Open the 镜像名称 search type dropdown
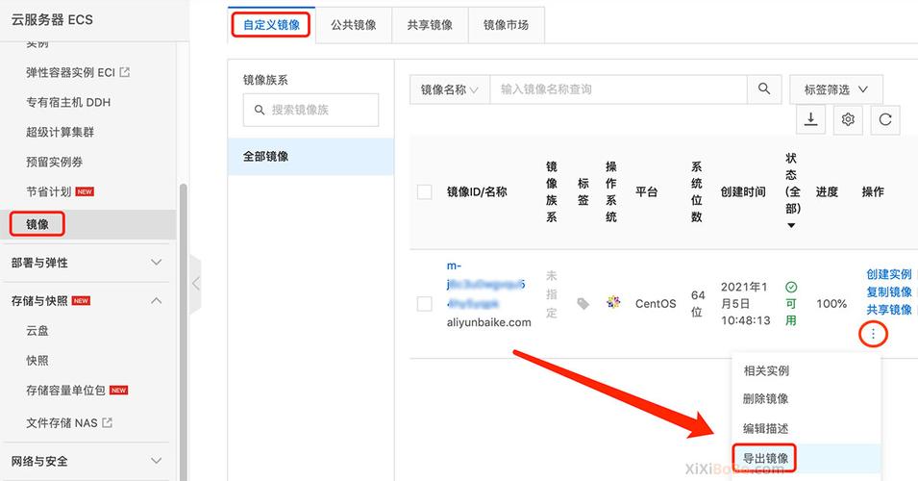This screenshot has height=481, width=918. pos(450,89)
